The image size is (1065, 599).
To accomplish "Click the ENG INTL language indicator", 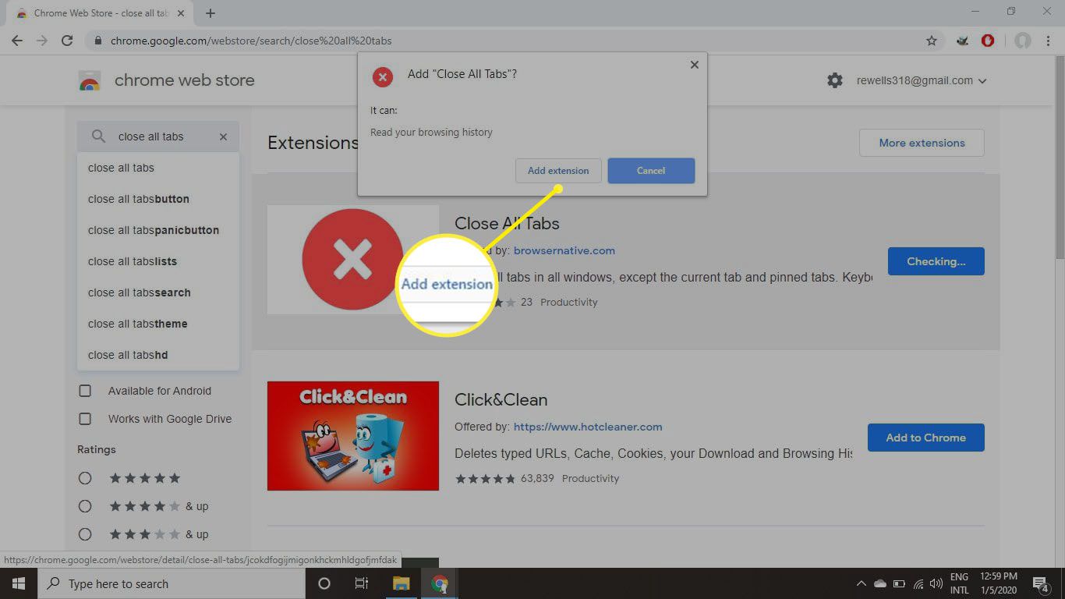I will [x=959, y=583].
